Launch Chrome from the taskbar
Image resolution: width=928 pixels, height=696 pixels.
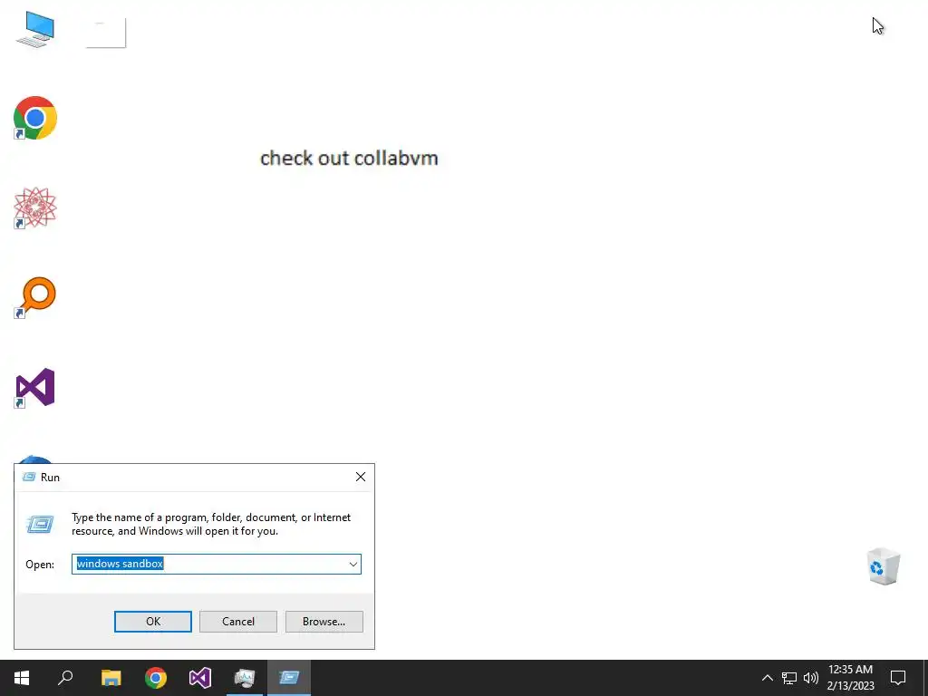tap(156, 678)
